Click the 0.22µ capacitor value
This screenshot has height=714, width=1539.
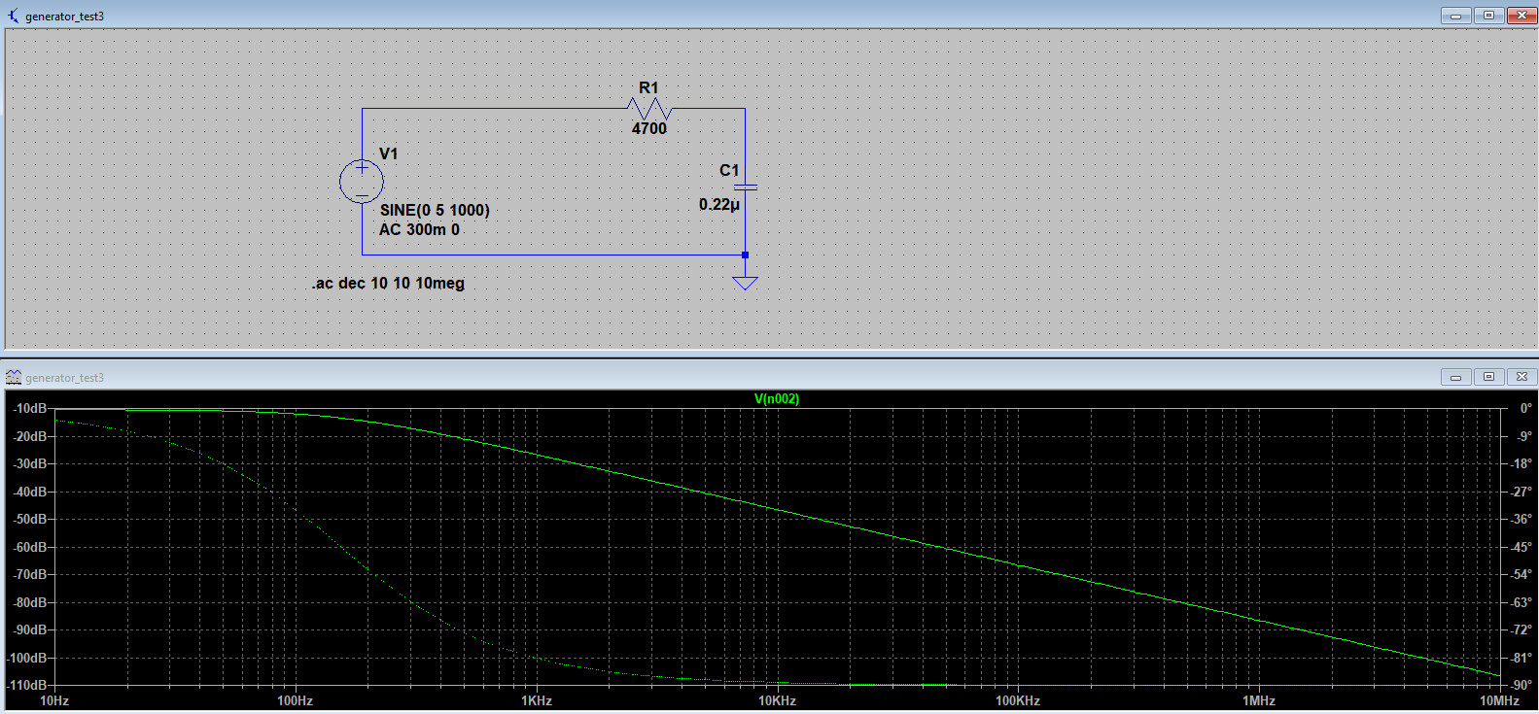click(x=719, y=205)
